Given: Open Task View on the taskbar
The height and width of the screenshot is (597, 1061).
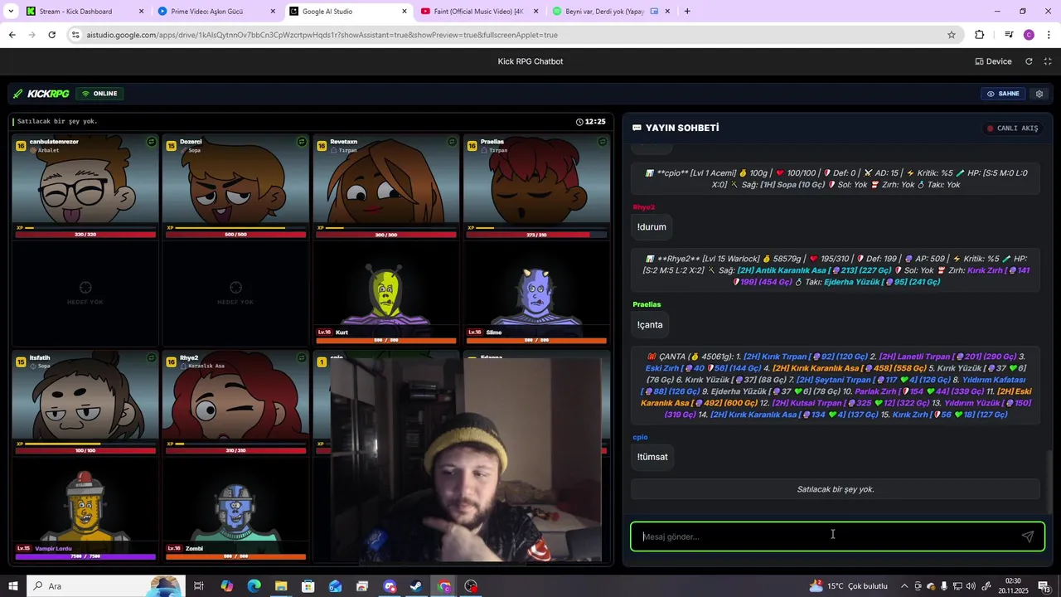Looking at the screenshot, I should tap(199, 586).
